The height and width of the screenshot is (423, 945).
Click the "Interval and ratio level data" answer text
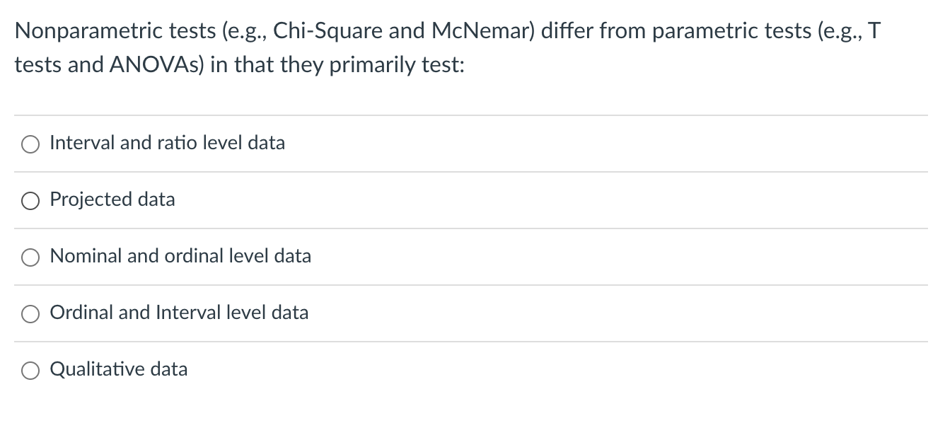(x=167, y=142)
